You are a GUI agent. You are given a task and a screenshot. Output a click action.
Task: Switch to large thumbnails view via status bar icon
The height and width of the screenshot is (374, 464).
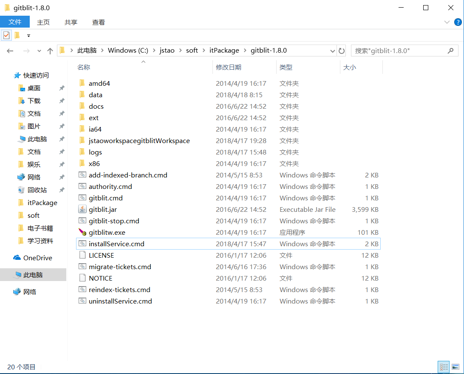tap(456, 367)
